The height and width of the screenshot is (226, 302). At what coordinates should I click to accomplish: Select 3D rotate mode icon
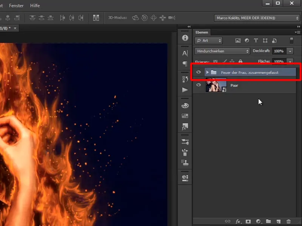(136, 18)
